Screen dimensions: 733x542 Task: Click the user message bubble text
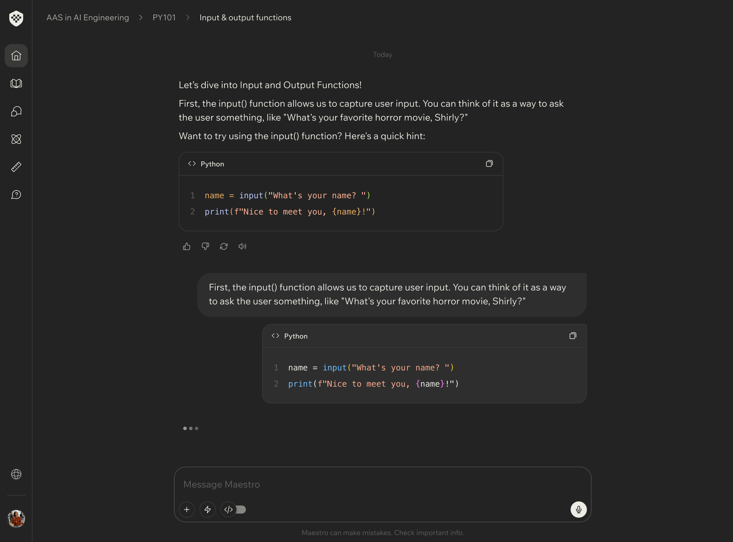(x=387, y=294)
